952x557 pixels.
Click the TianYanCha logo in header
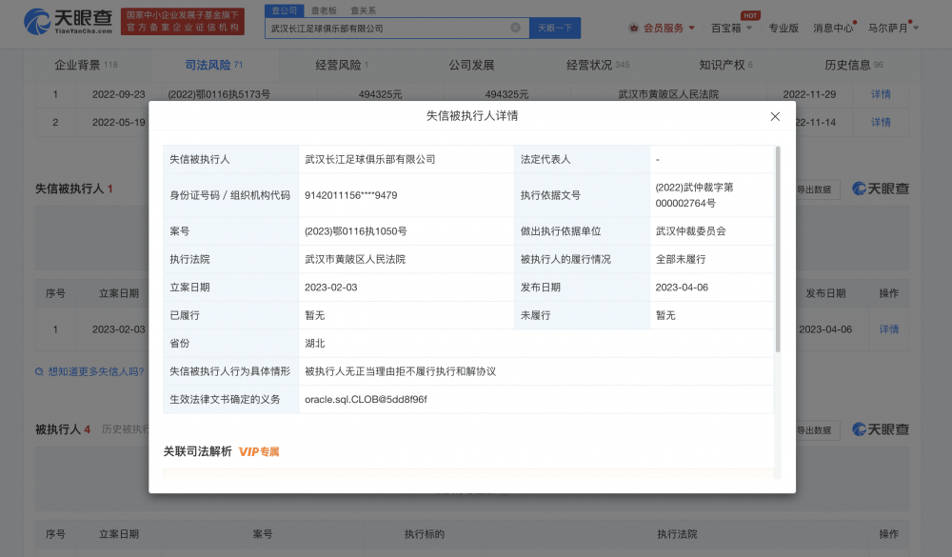tap(67, 21)
